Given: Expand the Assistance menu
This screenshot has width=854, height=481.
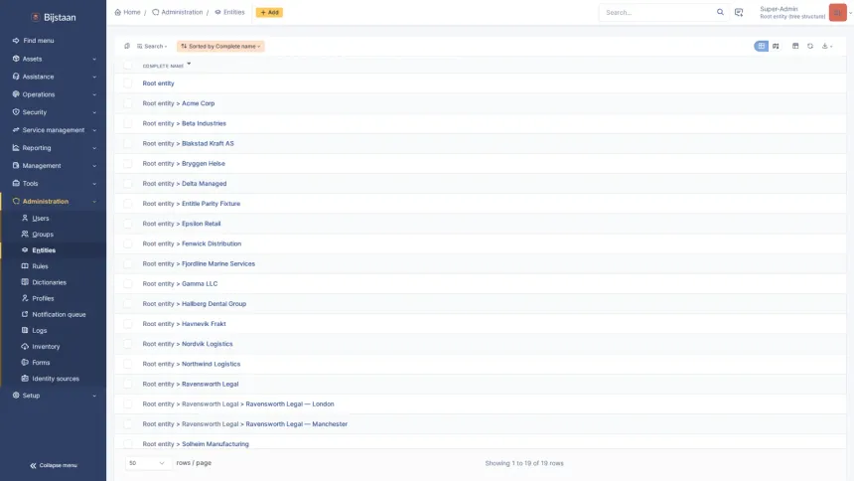Looking at the screenshot, I should coord(53,77).
